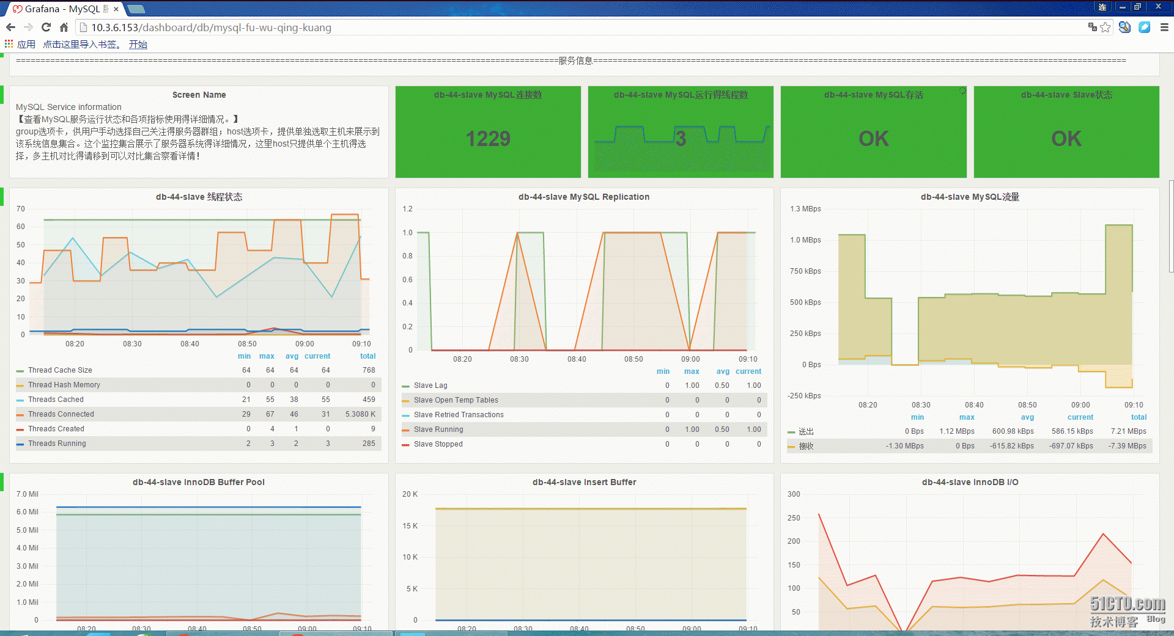Bookmark this page with the star icon
Image resolution: width=1174 pixels, height=636 pixels.
1106,27
